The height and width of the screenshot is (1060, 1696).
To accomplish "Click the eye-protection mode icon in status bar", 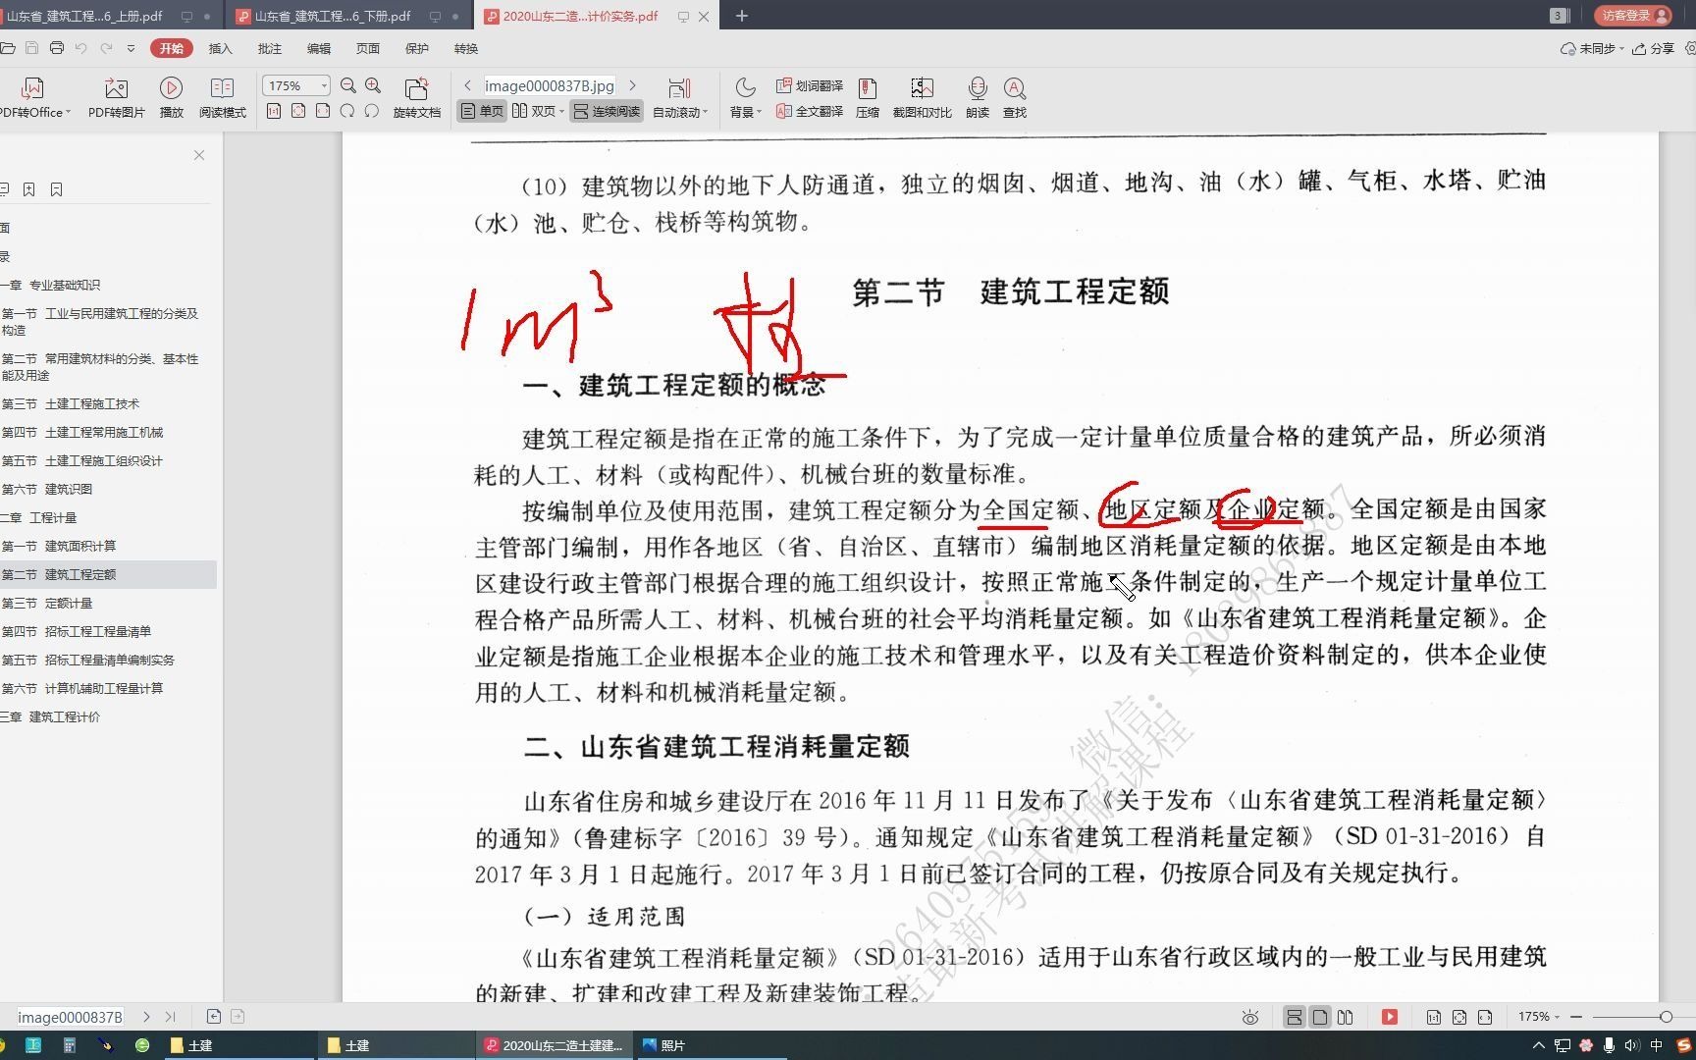I will pos(1249,1018).
